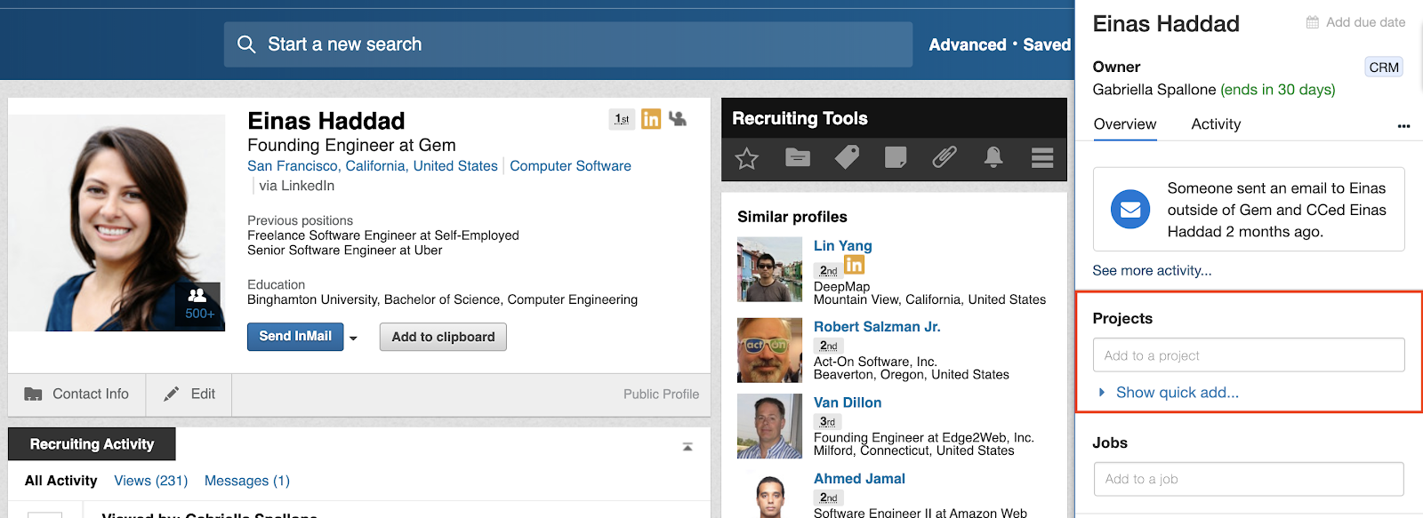1423x518 pixels.
Task: Click the paperclip attachment icon
Action: [x=945, y=158]
